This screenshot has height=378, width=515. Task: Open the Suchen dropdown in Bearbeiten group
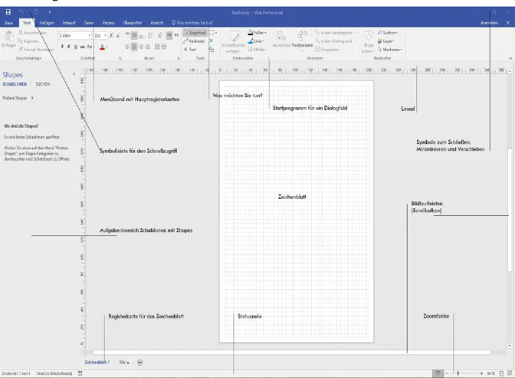(389, 34)
